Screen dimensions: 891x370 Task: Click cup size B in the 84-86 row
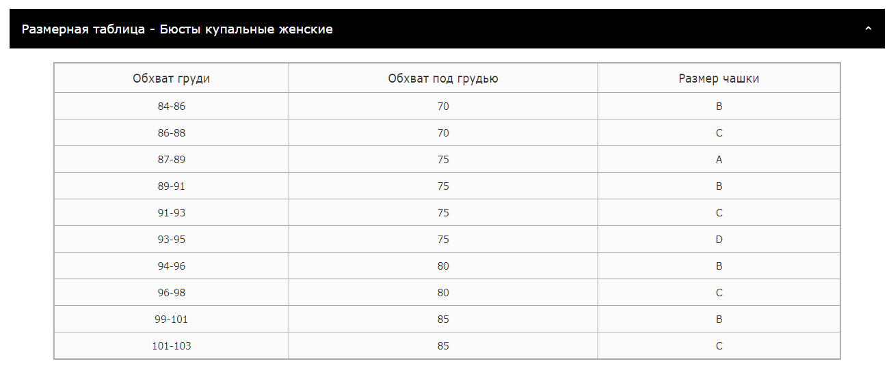click(x=719, y=106)
